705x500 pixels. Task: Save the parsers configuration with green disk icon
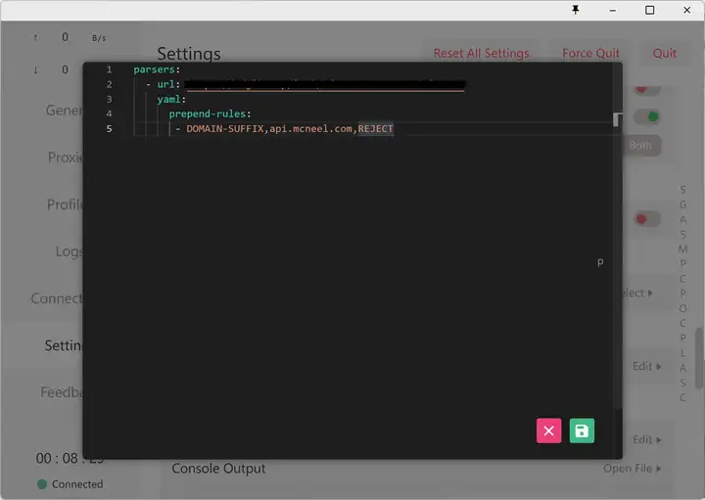(582, 431)
